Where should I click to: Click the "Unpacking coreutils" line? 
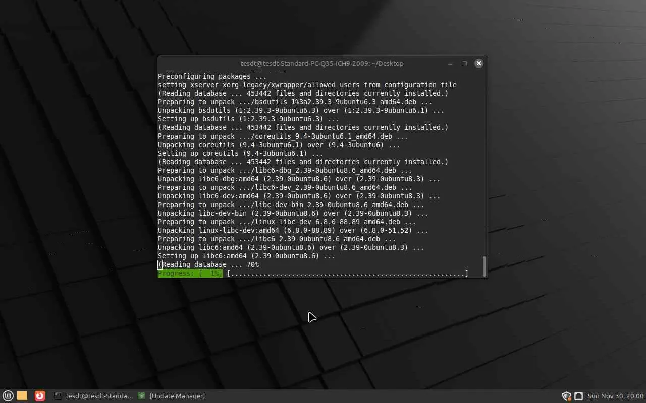coord(279,145)
